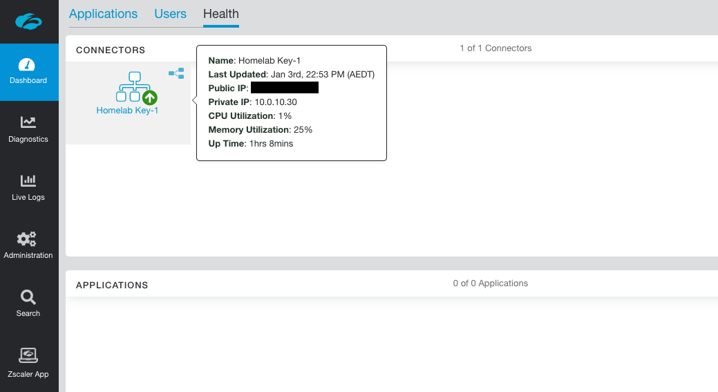Switch to the Applications tab
Image resolution: width=718 pixels, height=392 pixels.
[104, 14]
